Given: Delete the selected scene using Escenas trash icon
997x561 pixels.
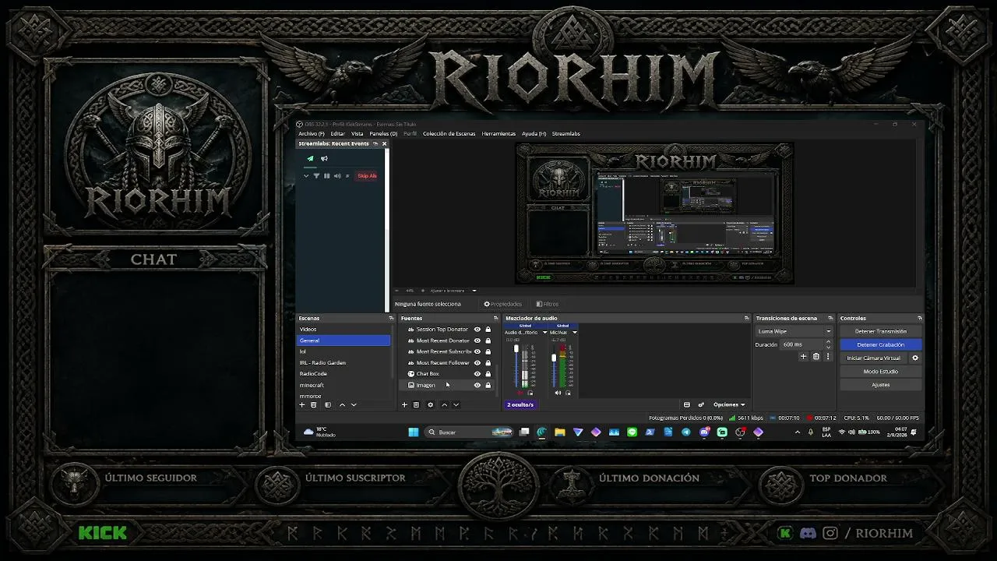Looking at the screenshot, I should [x=314, y=405].
